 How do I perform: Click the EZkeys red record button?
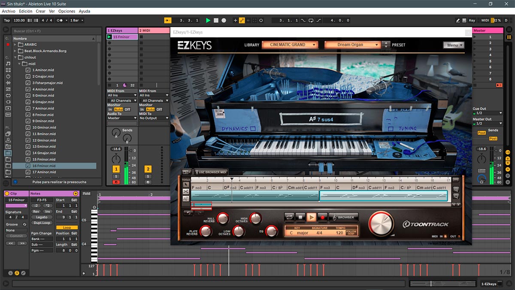tap(322, 217)
